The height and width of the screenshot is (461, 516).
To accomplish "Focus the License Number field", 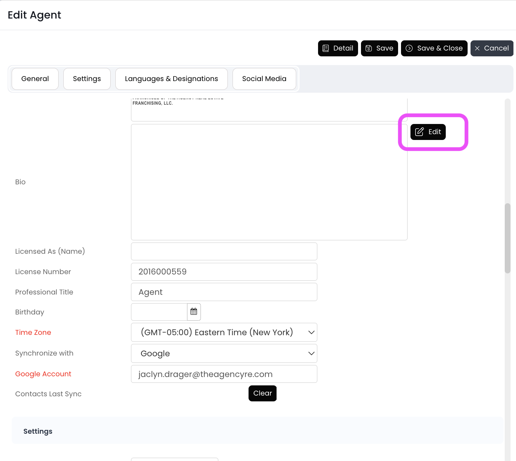I will pos(224,272).
